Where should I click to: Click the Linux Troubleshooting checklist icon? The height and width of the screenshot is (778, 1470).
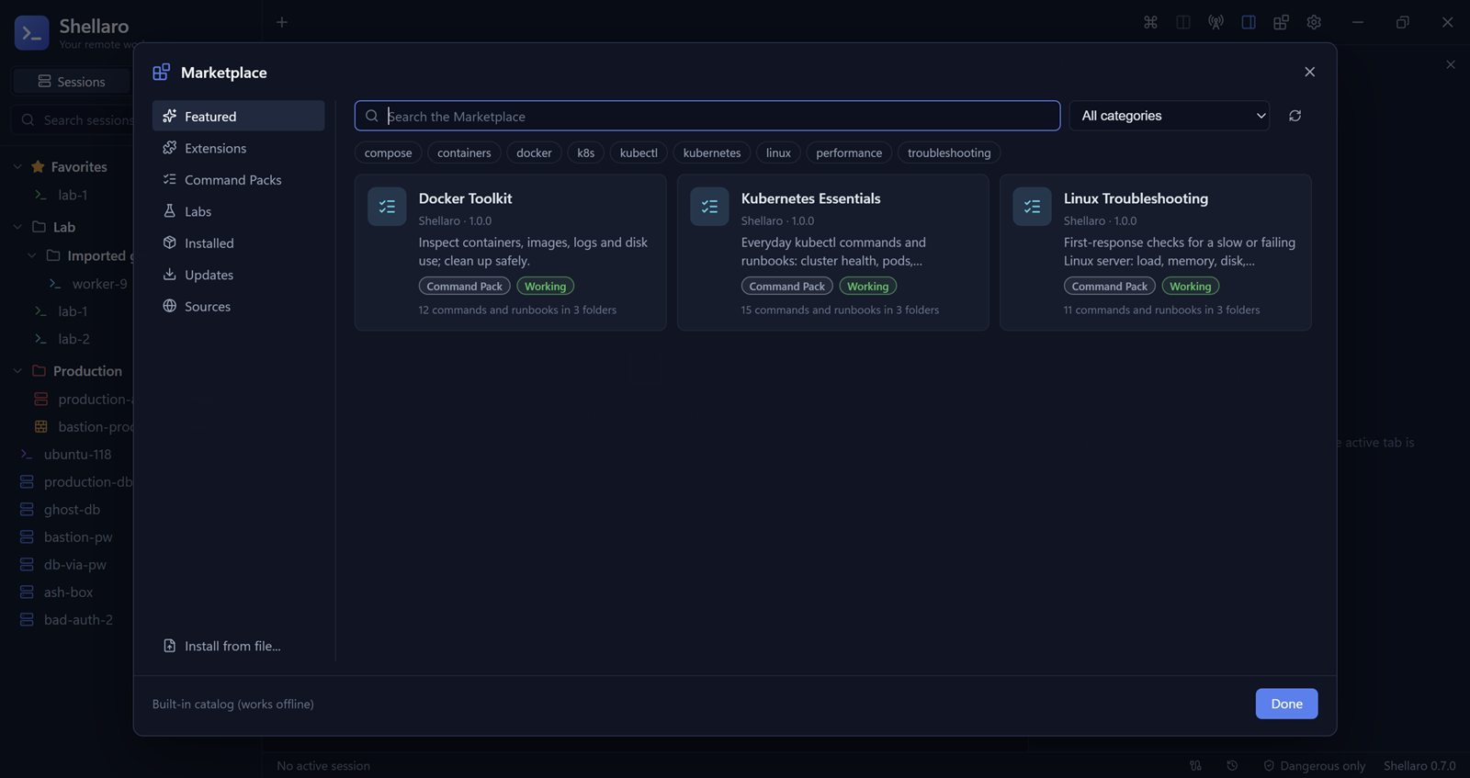pyautogui.click(x=1032, y=207)
